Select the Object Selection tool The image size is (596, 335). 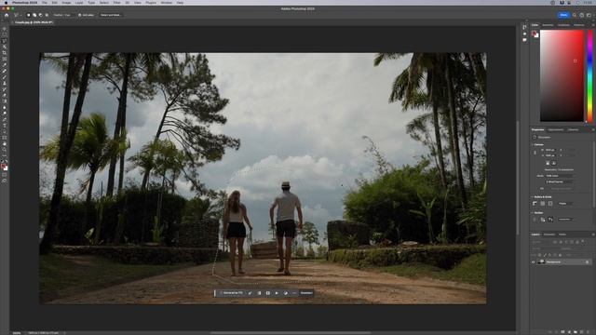coord(5,47)
